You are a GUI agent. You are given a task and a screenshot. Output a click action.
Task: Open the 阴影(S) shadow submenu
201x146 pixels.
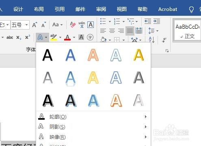pos(93,127)
